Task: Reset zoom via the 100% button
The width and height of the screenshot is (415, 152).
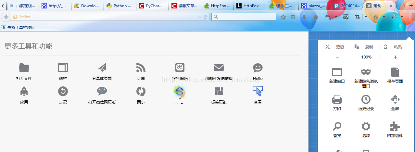Action: [366, 57]
